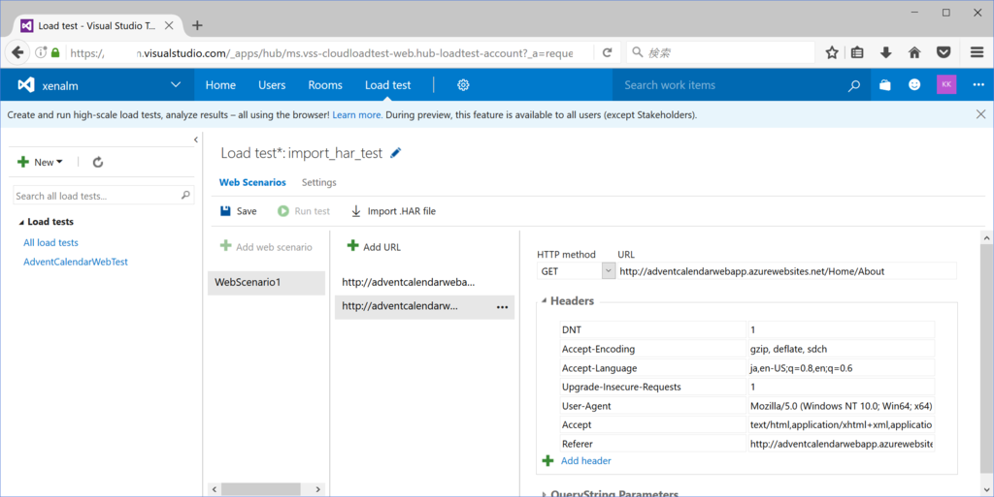Select the Load test hub

click(x=388, y=84)
